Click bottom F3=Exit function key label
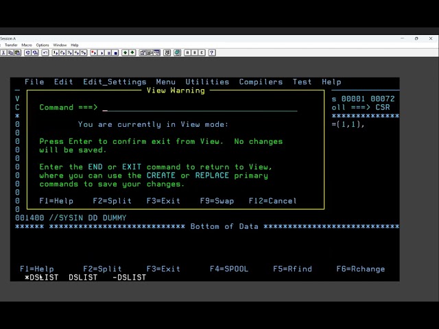Image resolution: width=439 pixels, height=329 pixels. (x=163, y=269)
